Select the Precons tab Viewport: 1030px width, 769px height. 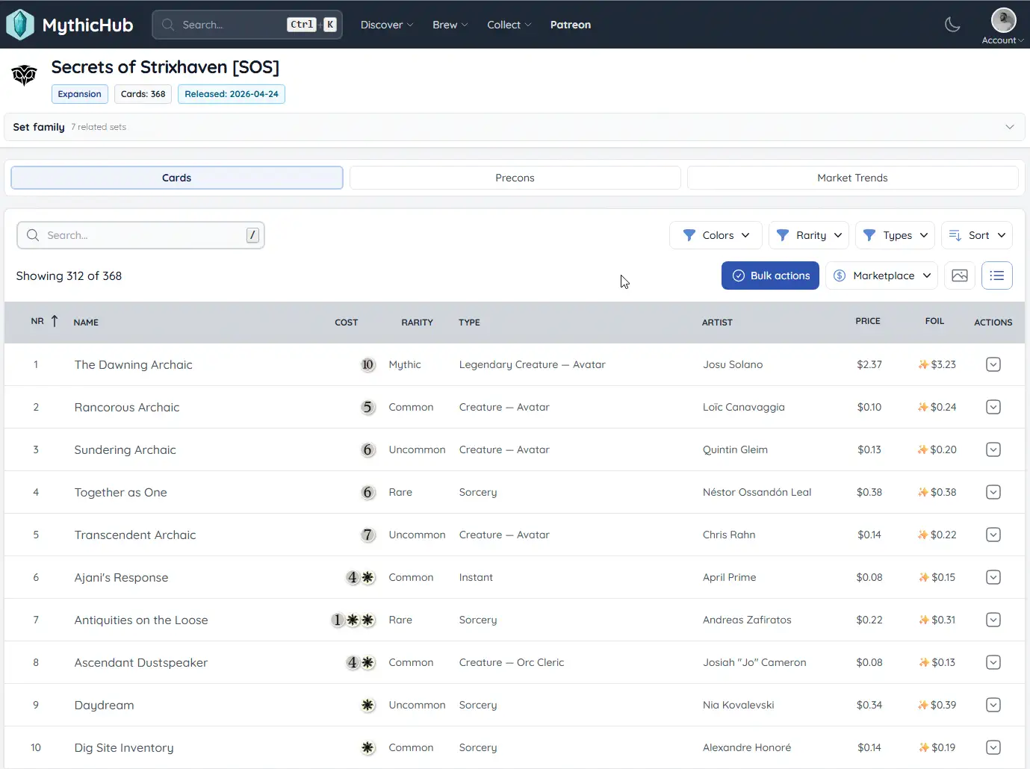pyautogui.click(x=515, y=178)
